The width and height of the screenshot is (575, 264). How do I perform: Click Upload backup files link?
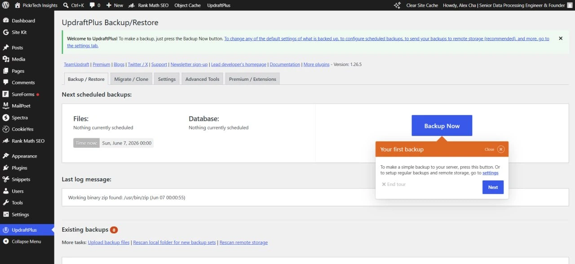[109, 242]
